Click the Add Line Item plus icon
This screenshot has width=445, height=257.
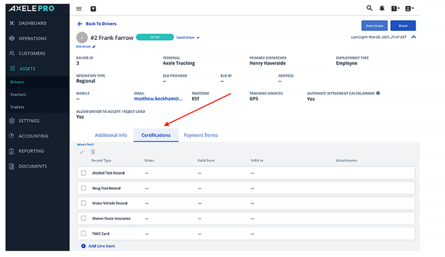coord(83,246)
